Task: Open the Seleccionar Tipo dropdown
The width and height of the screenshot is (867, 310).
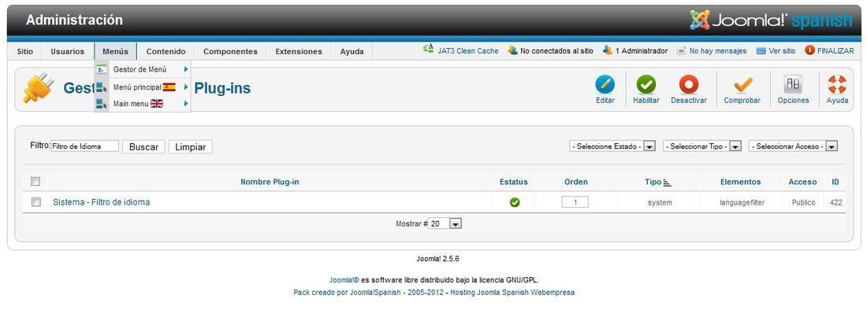Action: pos(702,146)
